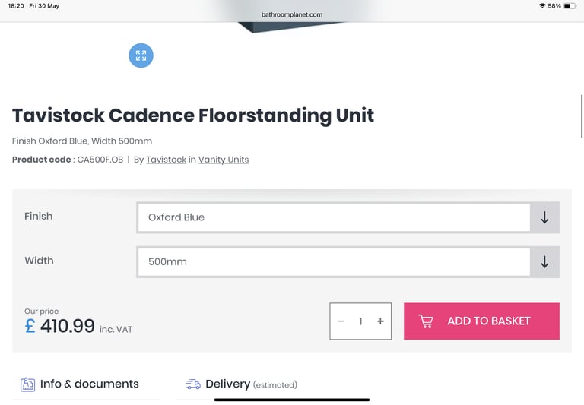Tap the Wi-Fi status icon
The height and width of the screenshot is (405, 584).
point(542,6)
